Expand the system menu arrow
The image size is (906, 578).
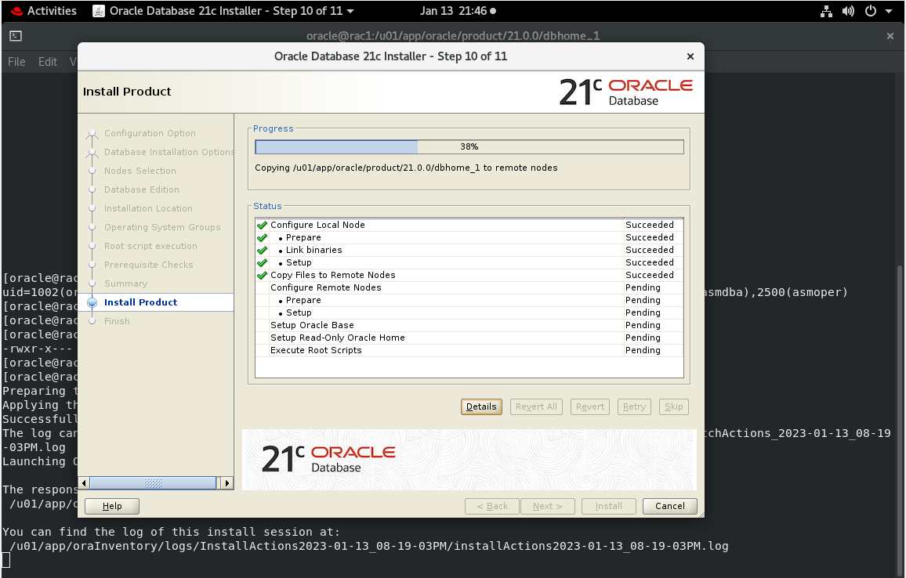[889, 11]
